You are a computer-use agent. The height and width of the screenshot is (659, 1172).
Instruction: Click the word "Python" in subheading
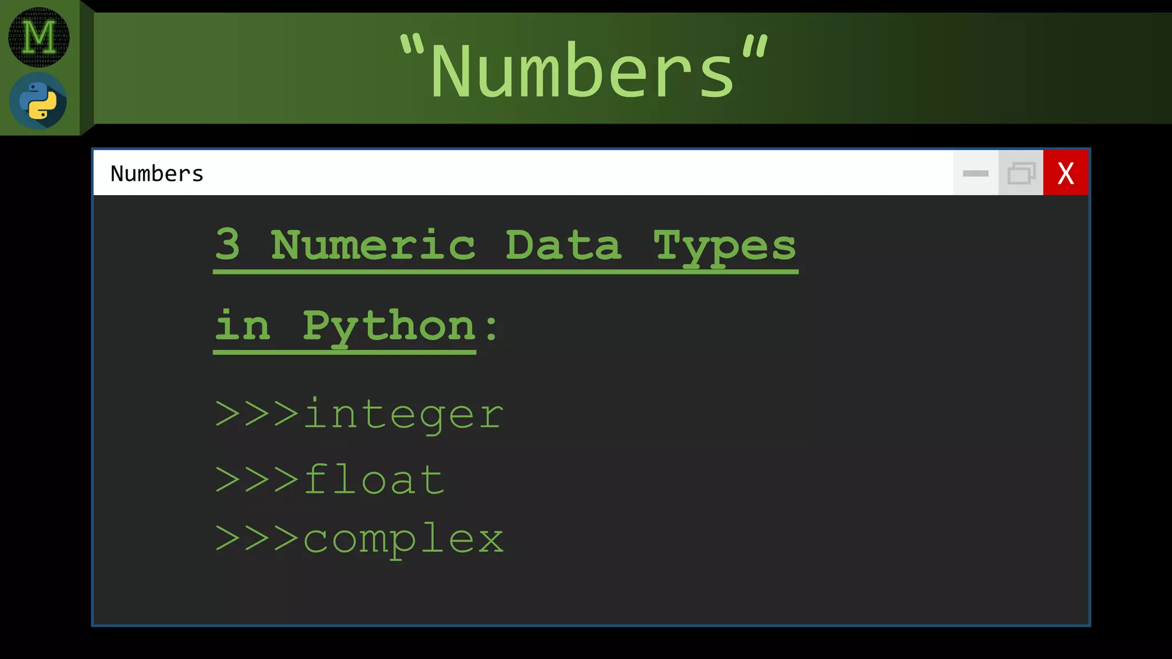tap(389, 325)
